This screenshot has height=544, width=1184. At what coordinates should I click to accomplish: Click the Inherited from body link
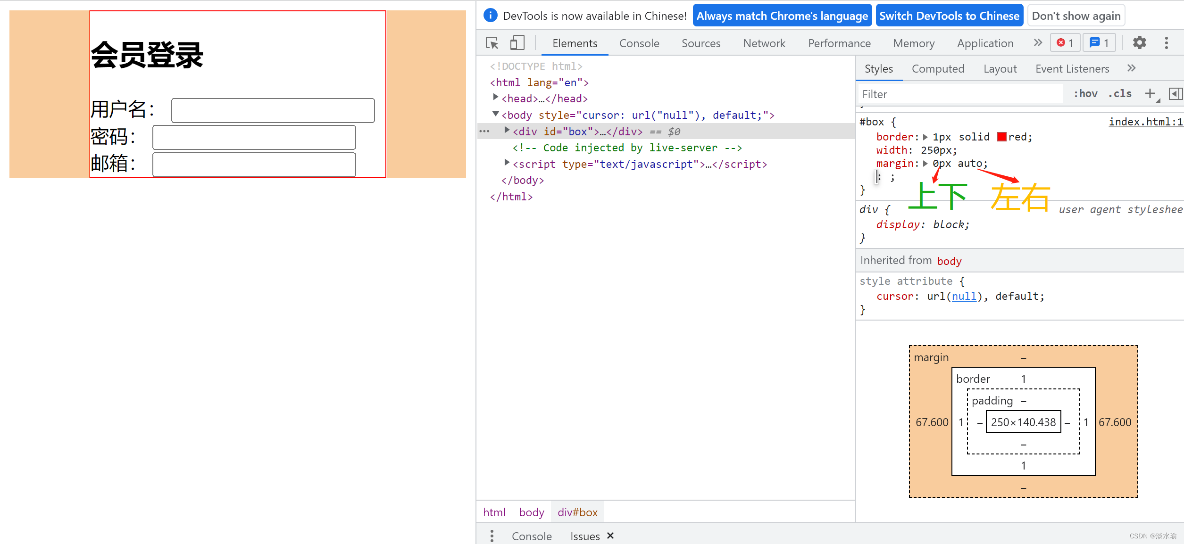pyautogui.click(x=949, y=261)
